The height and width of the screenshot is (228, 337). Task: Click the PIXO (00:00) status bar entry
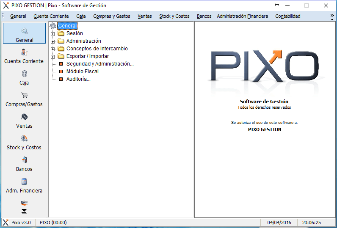point(53,223)
